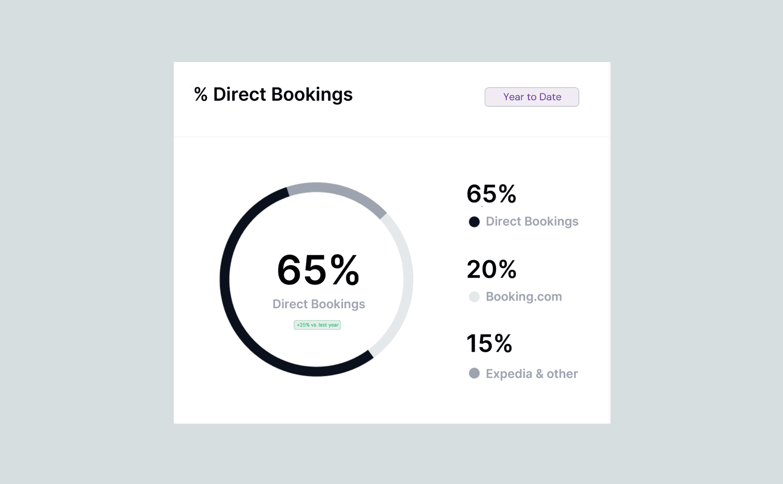Click the % Direct Bookings card title

point(273,94)
